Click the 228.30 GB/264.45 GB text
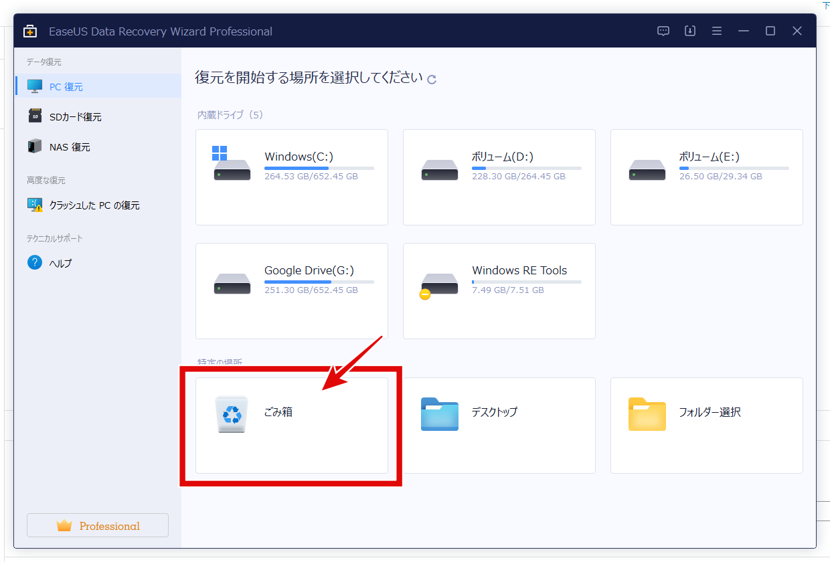This screenshot has height=562, width=830. [x=519, y=177]
